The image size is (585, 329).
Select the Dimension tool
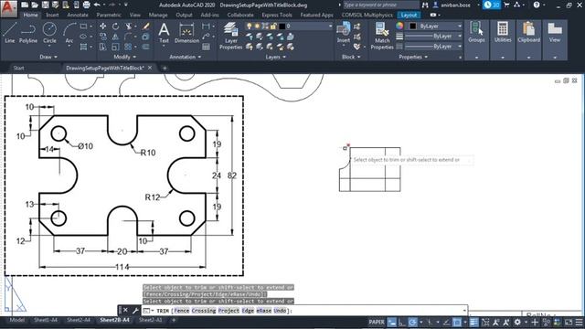[x=186, y=33]
